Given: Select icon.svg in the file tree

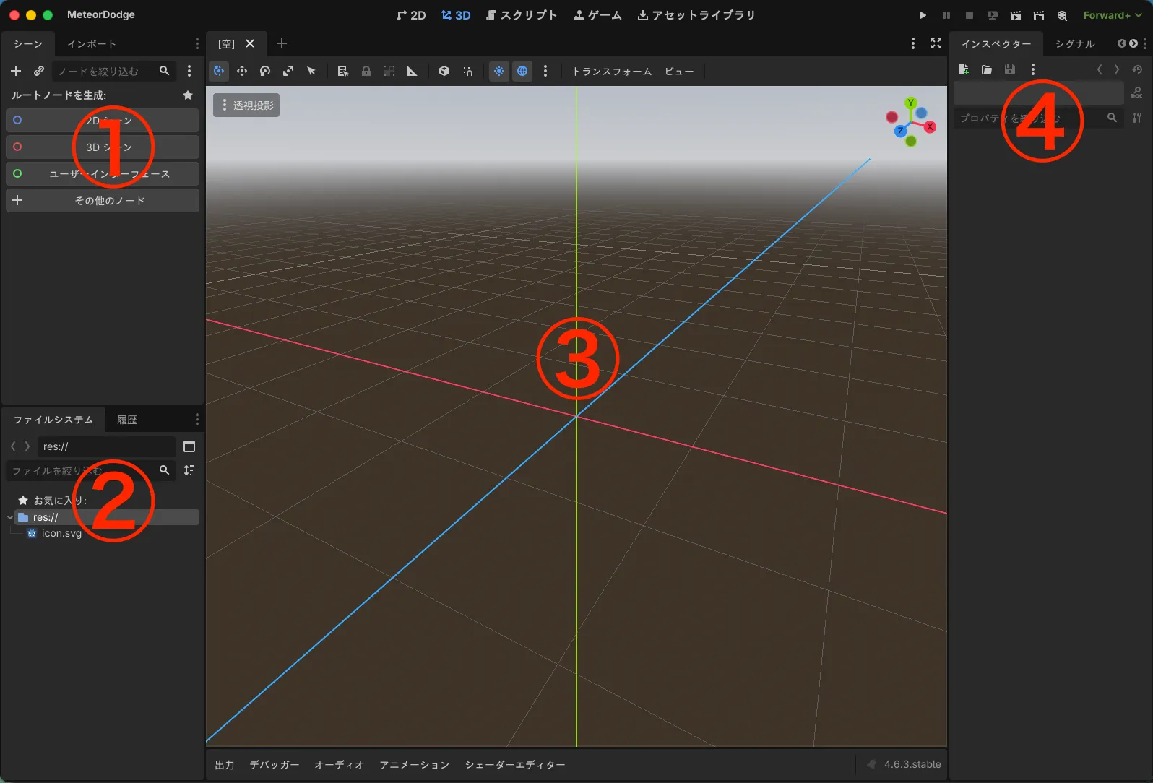Looking at the screenshot, I should [x=61, y=533].
